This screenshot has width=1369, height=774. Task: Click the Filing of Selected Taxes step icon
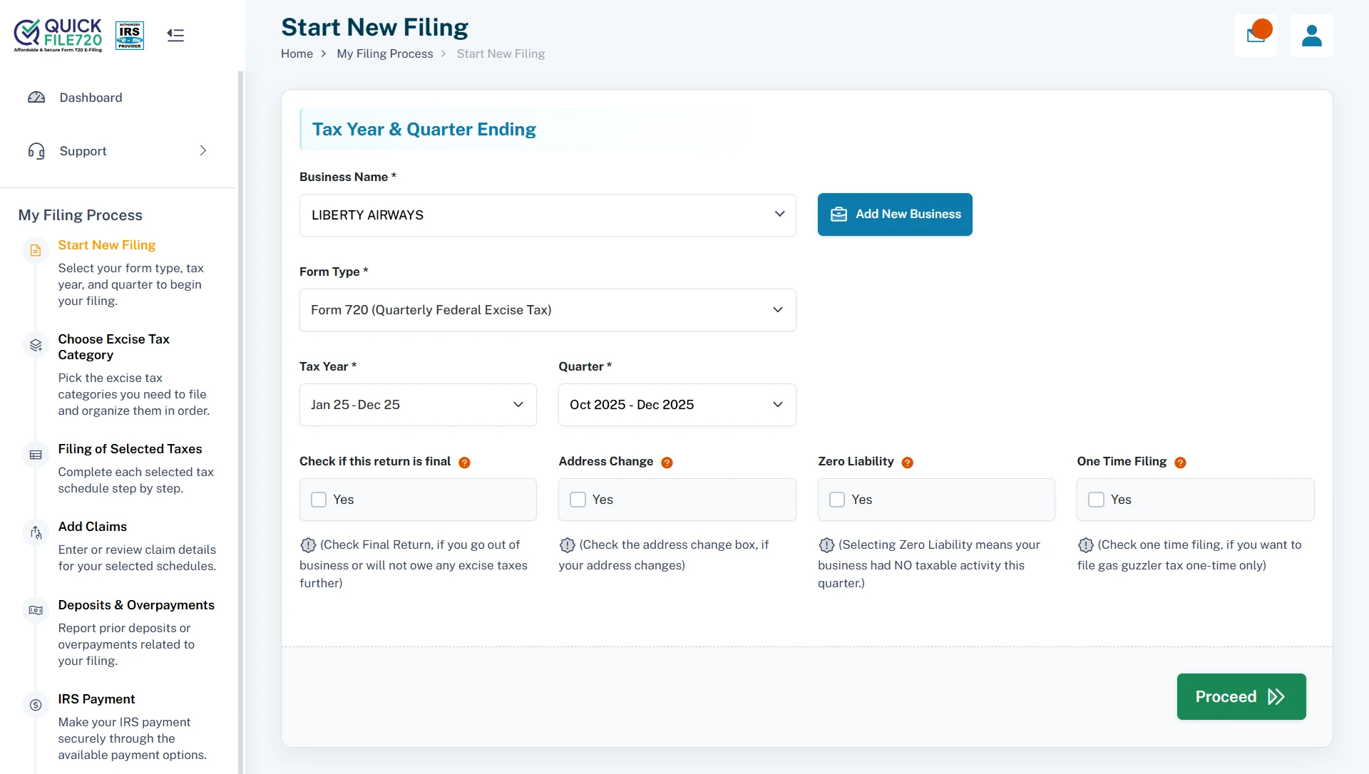point(36,454)
